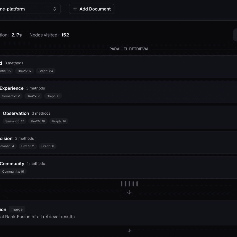
Task: Click the Nodes visited value 152
Action: pos(65,35)
